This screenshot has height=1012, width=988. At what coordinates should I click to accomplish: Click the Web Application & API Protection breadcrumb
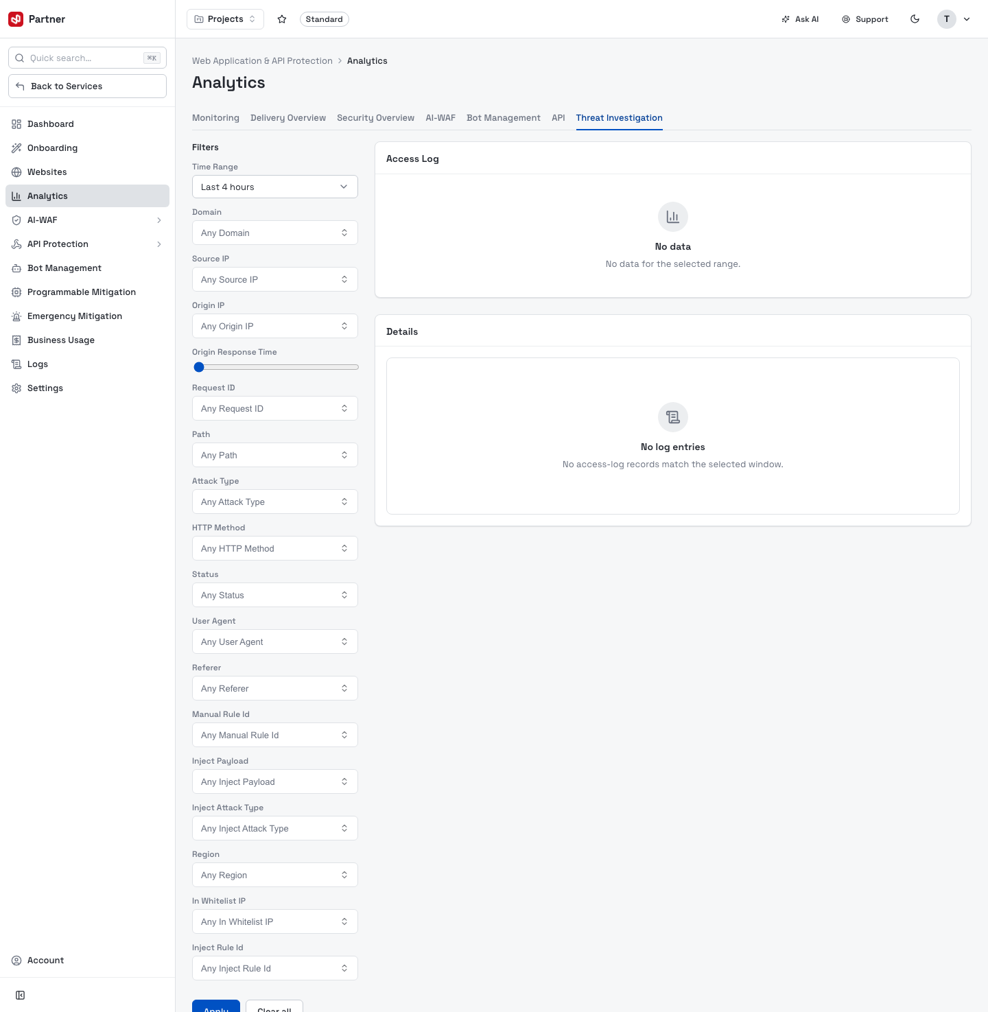(x=262, y=61)
